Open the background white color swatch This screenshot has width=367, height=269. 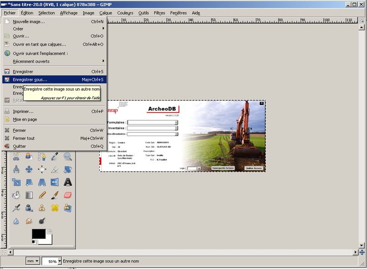[48, 241]
